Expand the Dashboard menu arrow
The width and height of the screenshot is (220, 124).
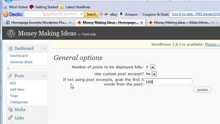click(44, 49)
